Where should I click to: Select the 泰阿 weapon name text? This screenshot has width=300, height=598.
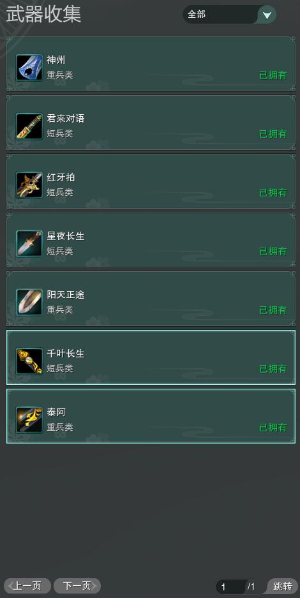coord(56,412)
